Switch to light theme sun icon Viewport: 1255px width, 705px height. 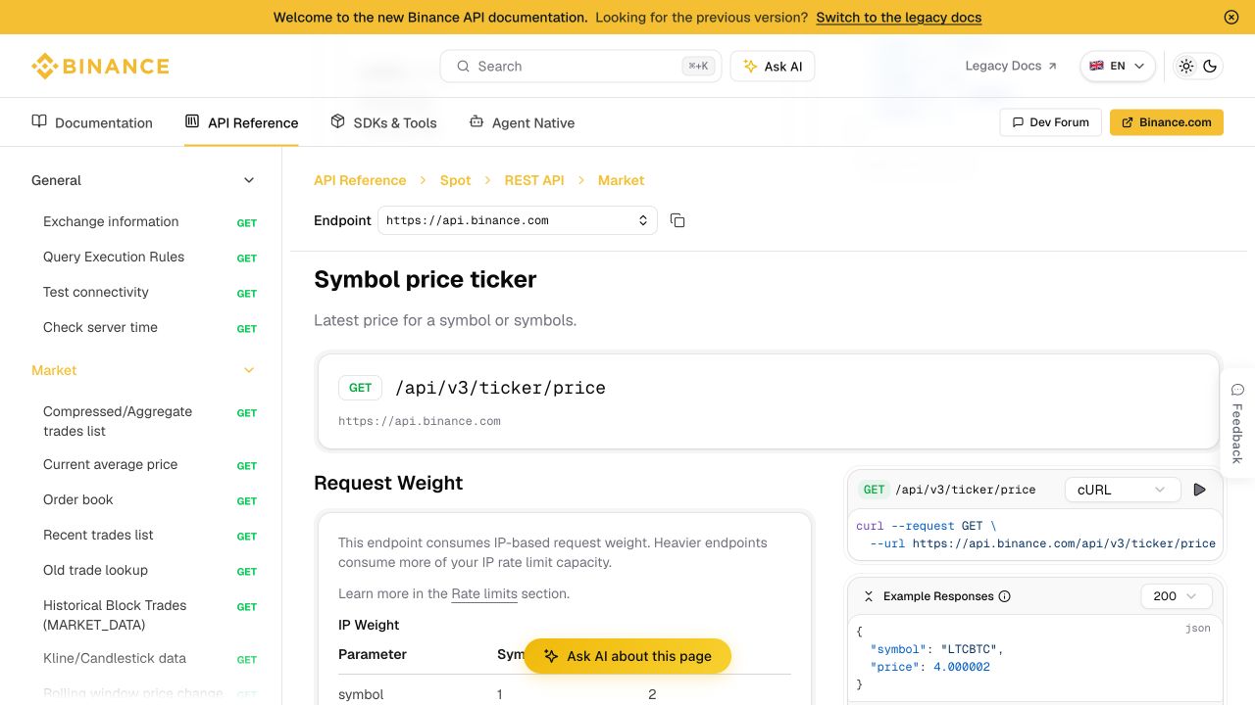point(1186,67)
